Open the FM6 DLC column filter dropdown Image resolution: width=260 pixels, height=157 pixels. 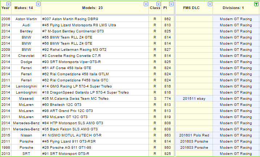tap(210, 4)
